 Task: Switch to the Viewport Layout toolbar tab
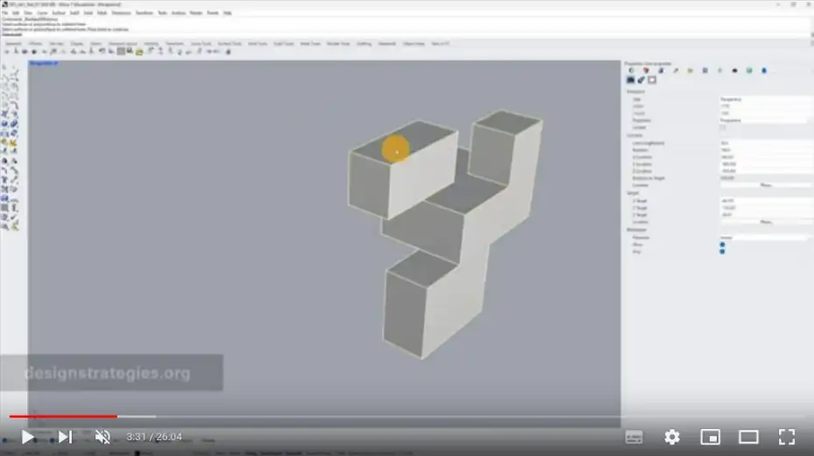(x=123, y=44)
